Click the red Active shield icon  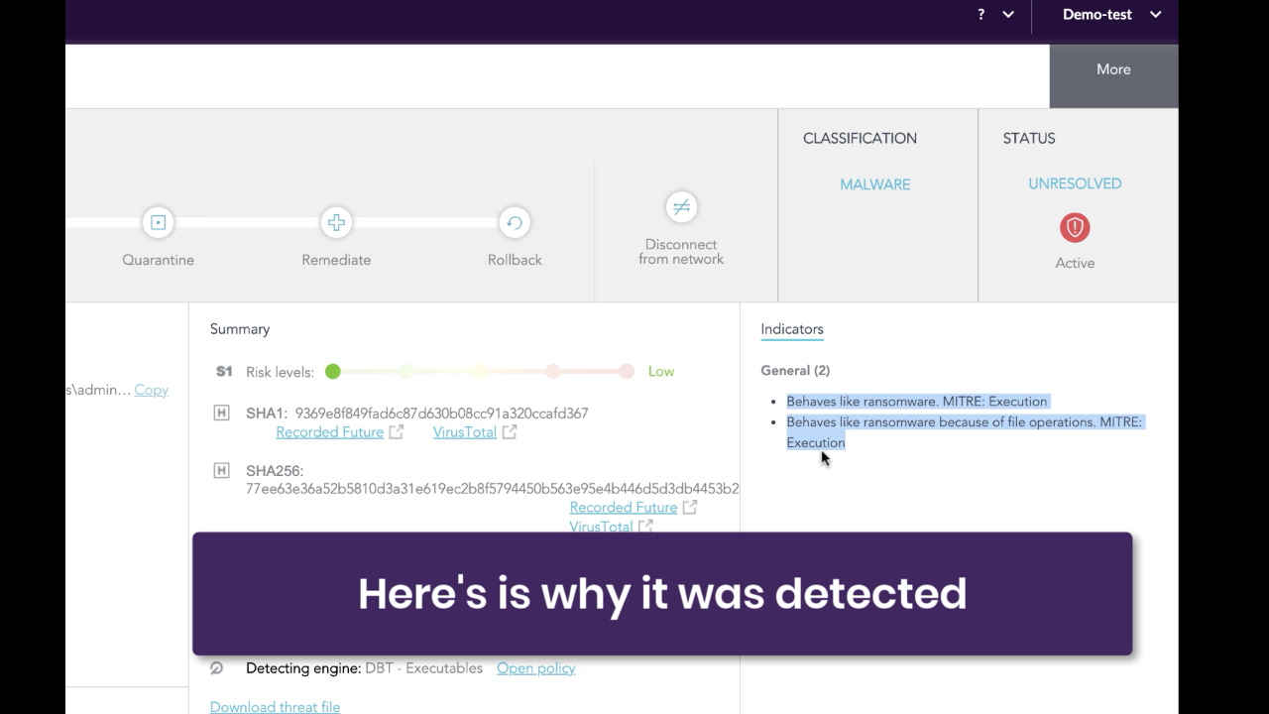pos(1075,227)
